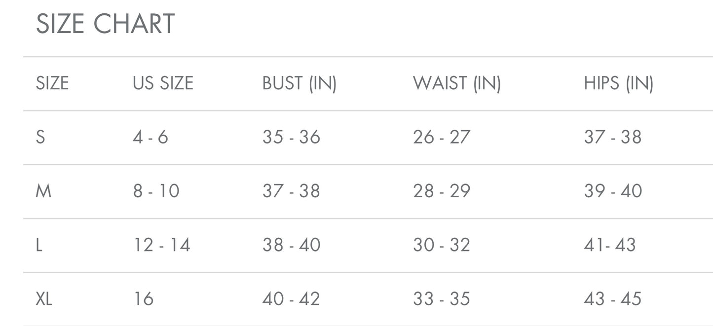Select US size value 8 - 10
The width and height of the screenshot is (713, 326).
click(x=156, y=191)
